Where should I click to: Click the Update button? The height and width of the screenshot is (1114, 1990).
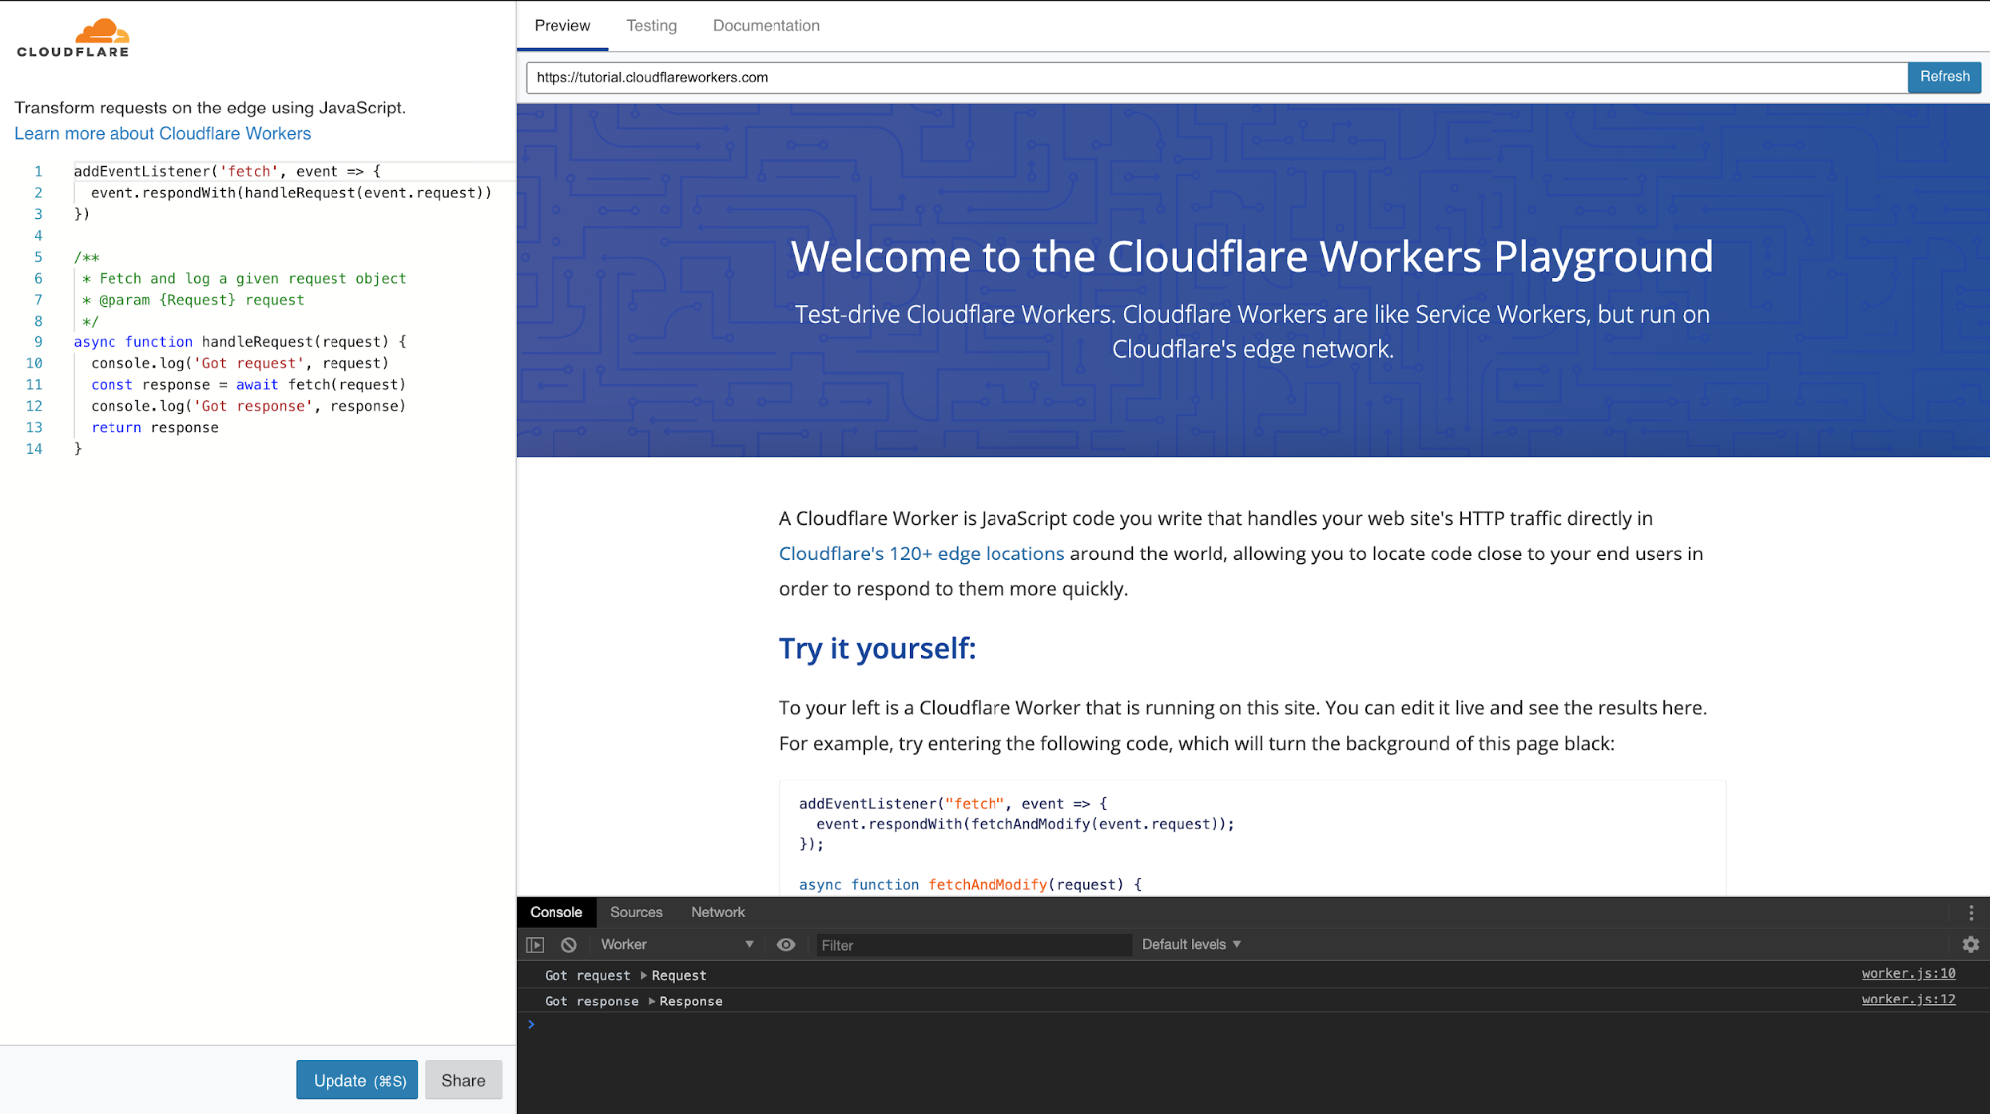(x=356, y=1080)
